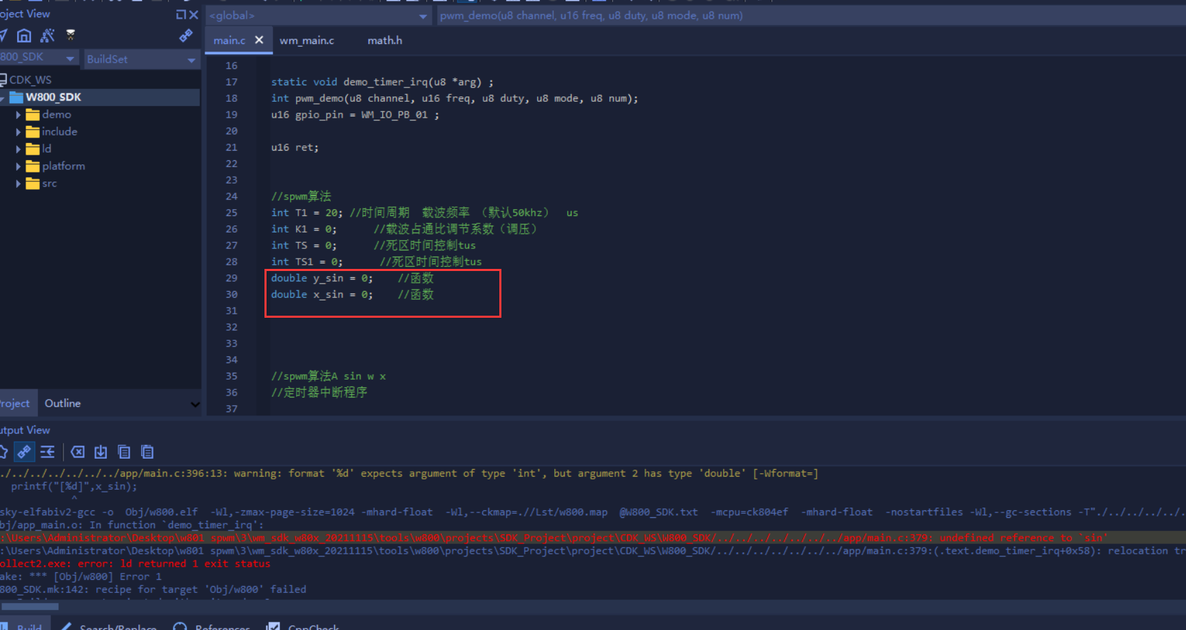Click the relocation message line for main.c:379

tap(593, 551)
